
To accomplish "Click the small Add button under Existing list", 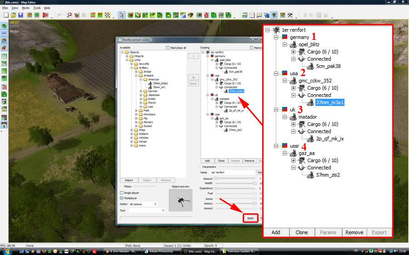I will pyautogui.click(x=207, y=161).
